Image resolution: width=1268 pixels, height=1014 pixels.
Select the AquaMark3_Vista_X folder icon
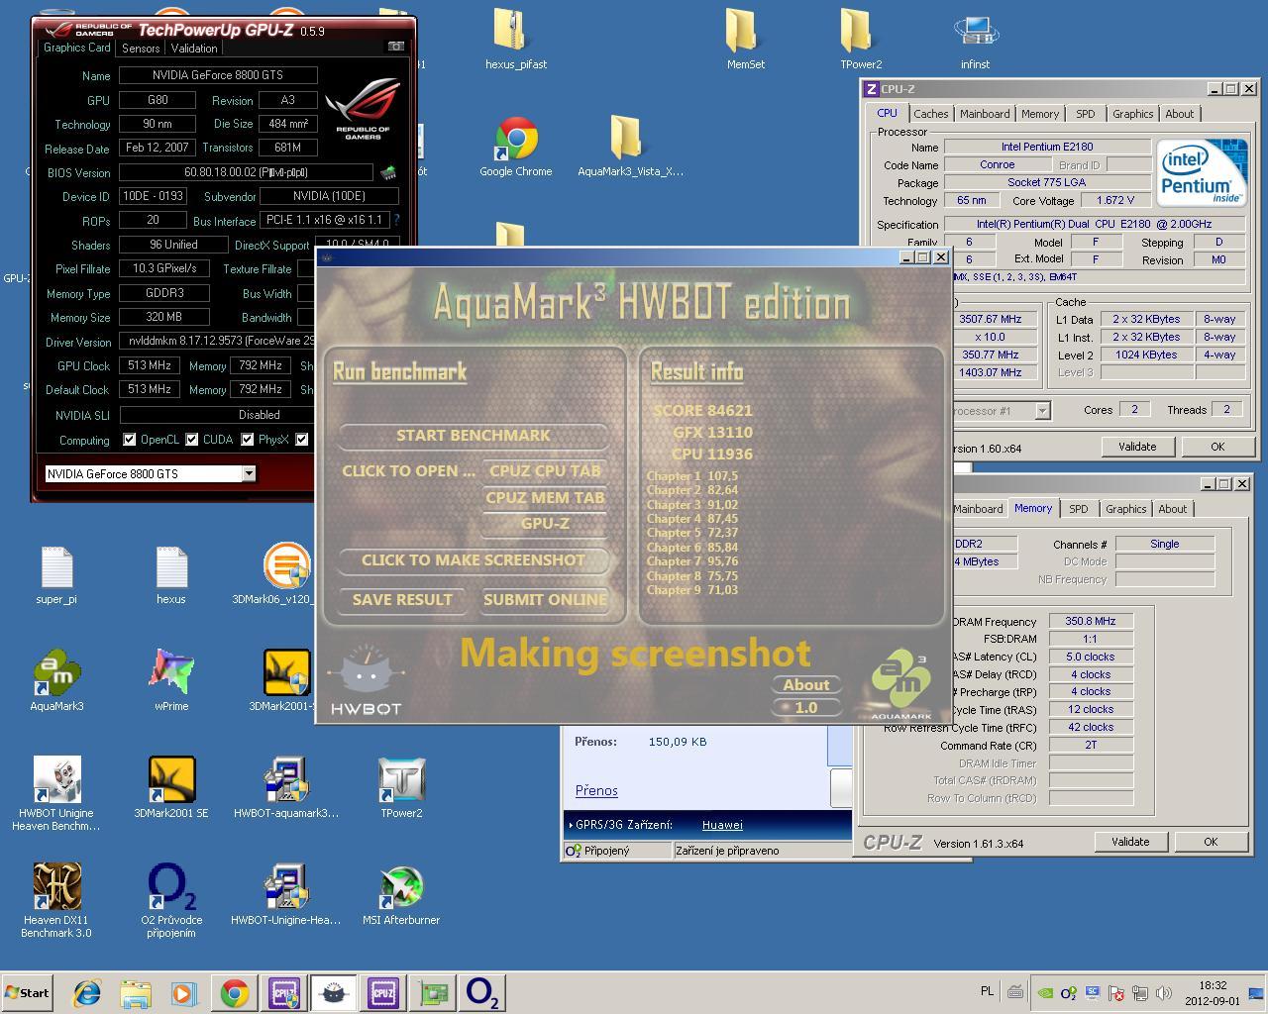pyautogui.click(x=630, y=147)
